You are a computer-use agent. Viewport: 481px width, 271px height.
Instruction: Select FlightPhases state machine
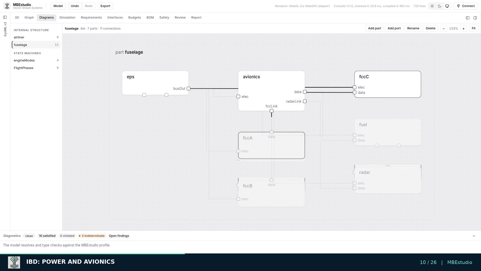(x=36, y=68)
